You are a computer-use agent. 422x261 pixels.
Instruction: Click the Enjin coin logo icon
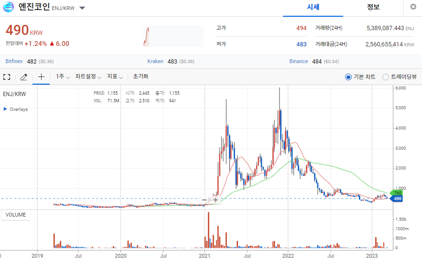click(8, 7)
